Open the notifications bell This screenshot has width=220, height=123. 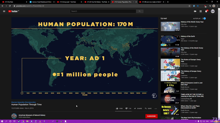(x=206, y=11)
